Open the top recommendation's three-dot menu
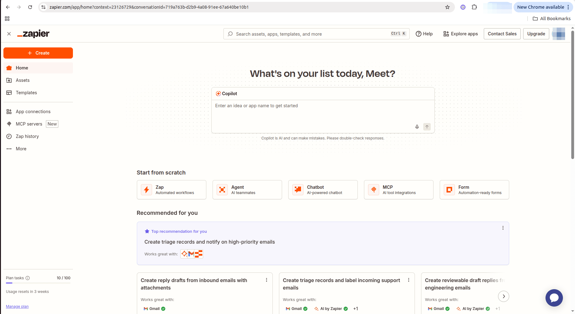The image size is (575, 314). click(x=503, y=228)
